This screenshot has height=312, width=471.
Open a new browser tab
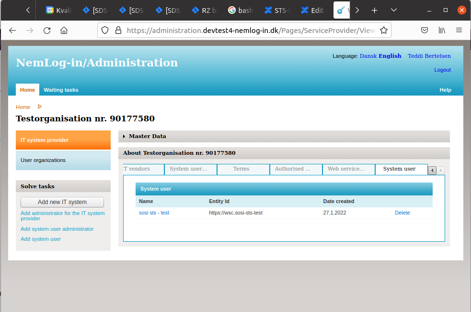(x=375, y=10)
